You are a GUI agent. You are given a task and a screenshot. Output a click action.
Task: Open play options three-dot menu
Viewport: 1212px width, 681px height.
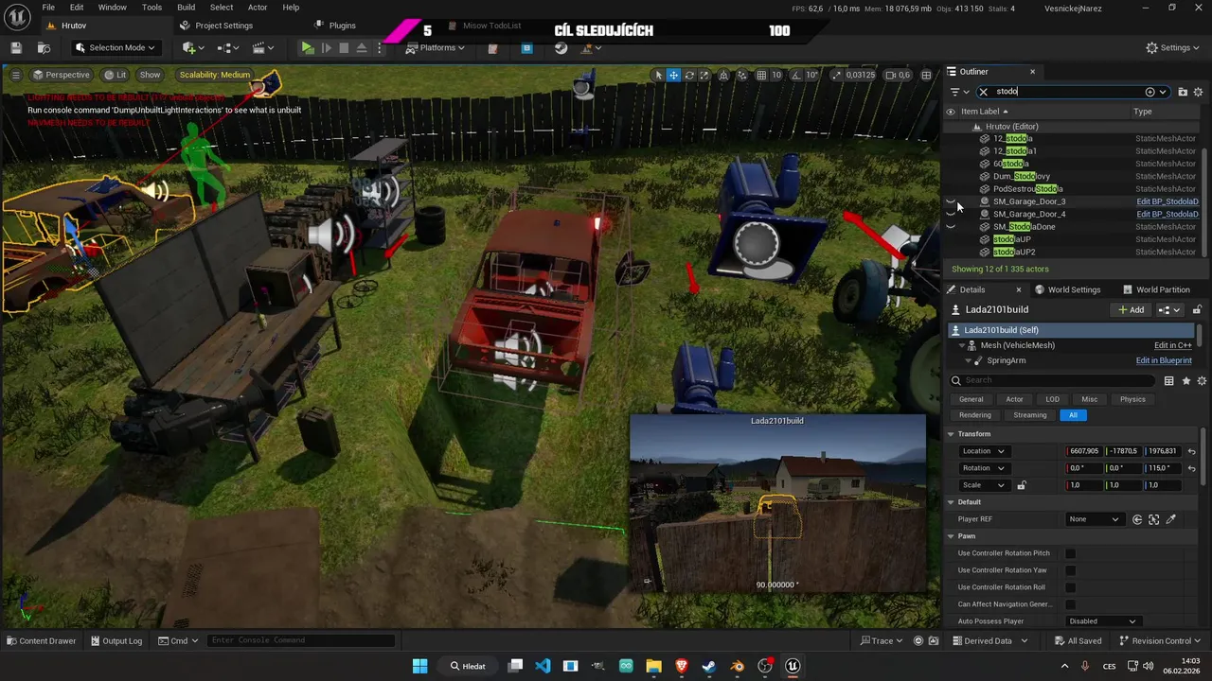(x=382, y=47)
